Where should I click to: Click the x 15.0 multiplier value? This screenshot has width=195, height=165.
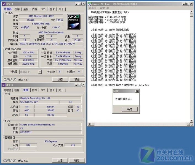(x=28, y=56)
